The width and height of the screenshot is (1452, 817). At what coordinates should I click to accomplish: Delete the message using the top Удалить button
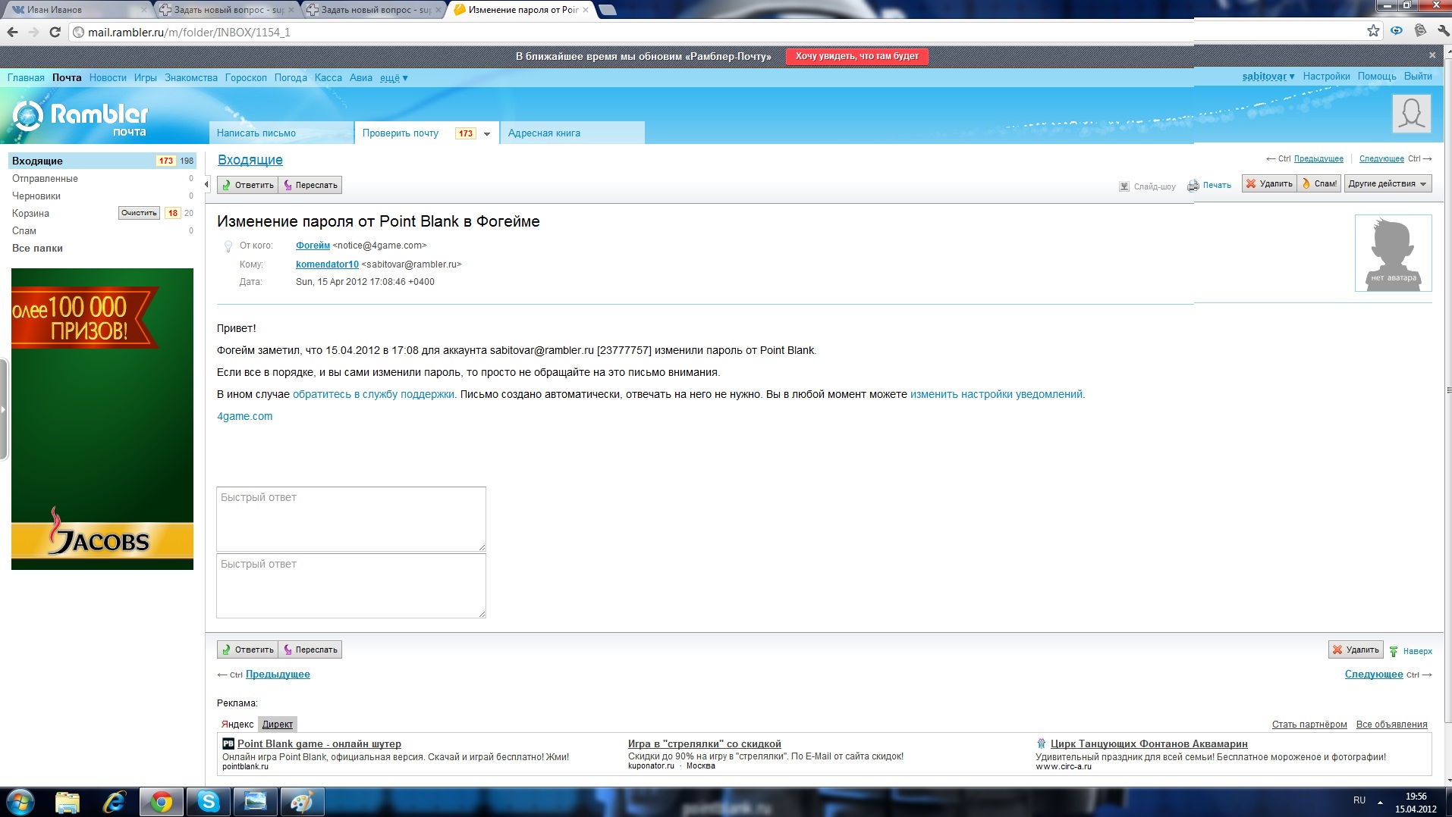[1269, 183]
